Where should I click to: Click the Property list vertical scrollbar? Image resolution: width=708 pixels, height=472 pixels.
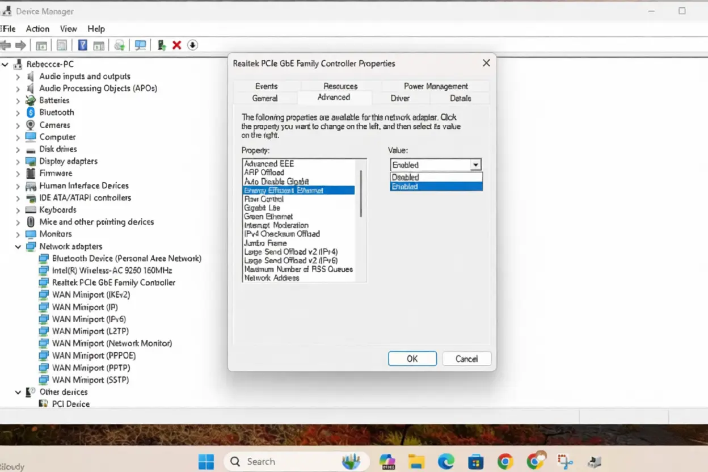[361, 193]
